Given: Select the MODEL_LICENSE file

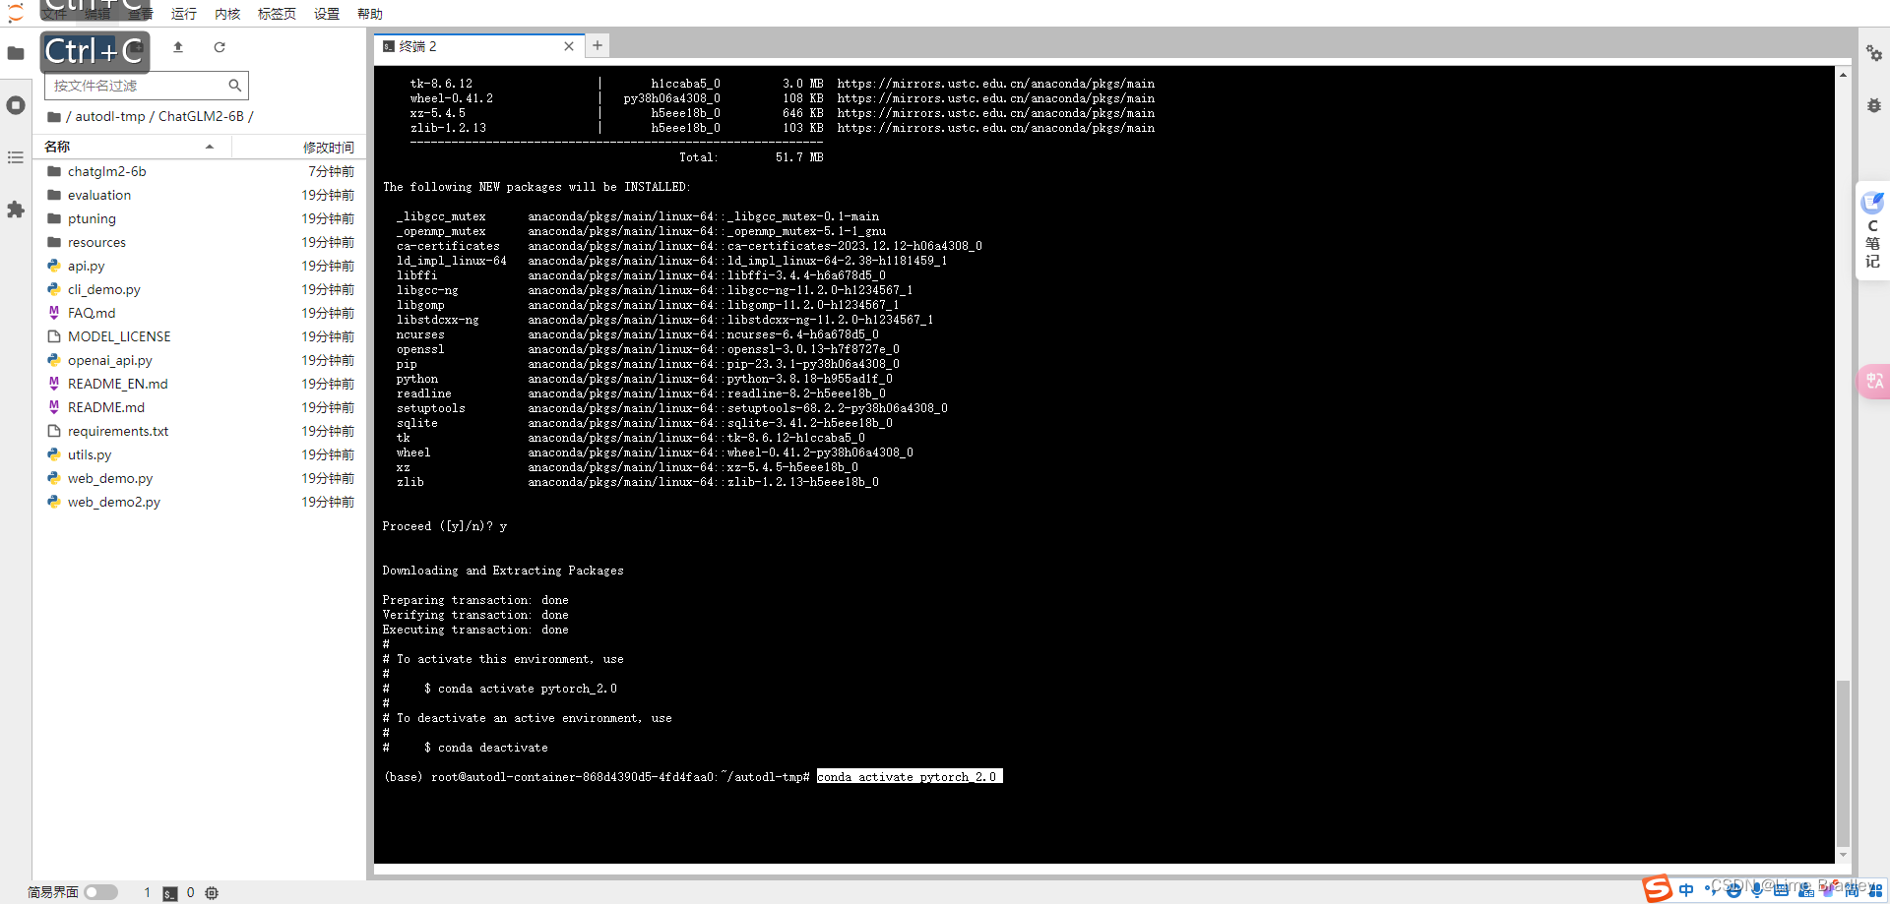Looking at the screenshot, I should (201, 336).
